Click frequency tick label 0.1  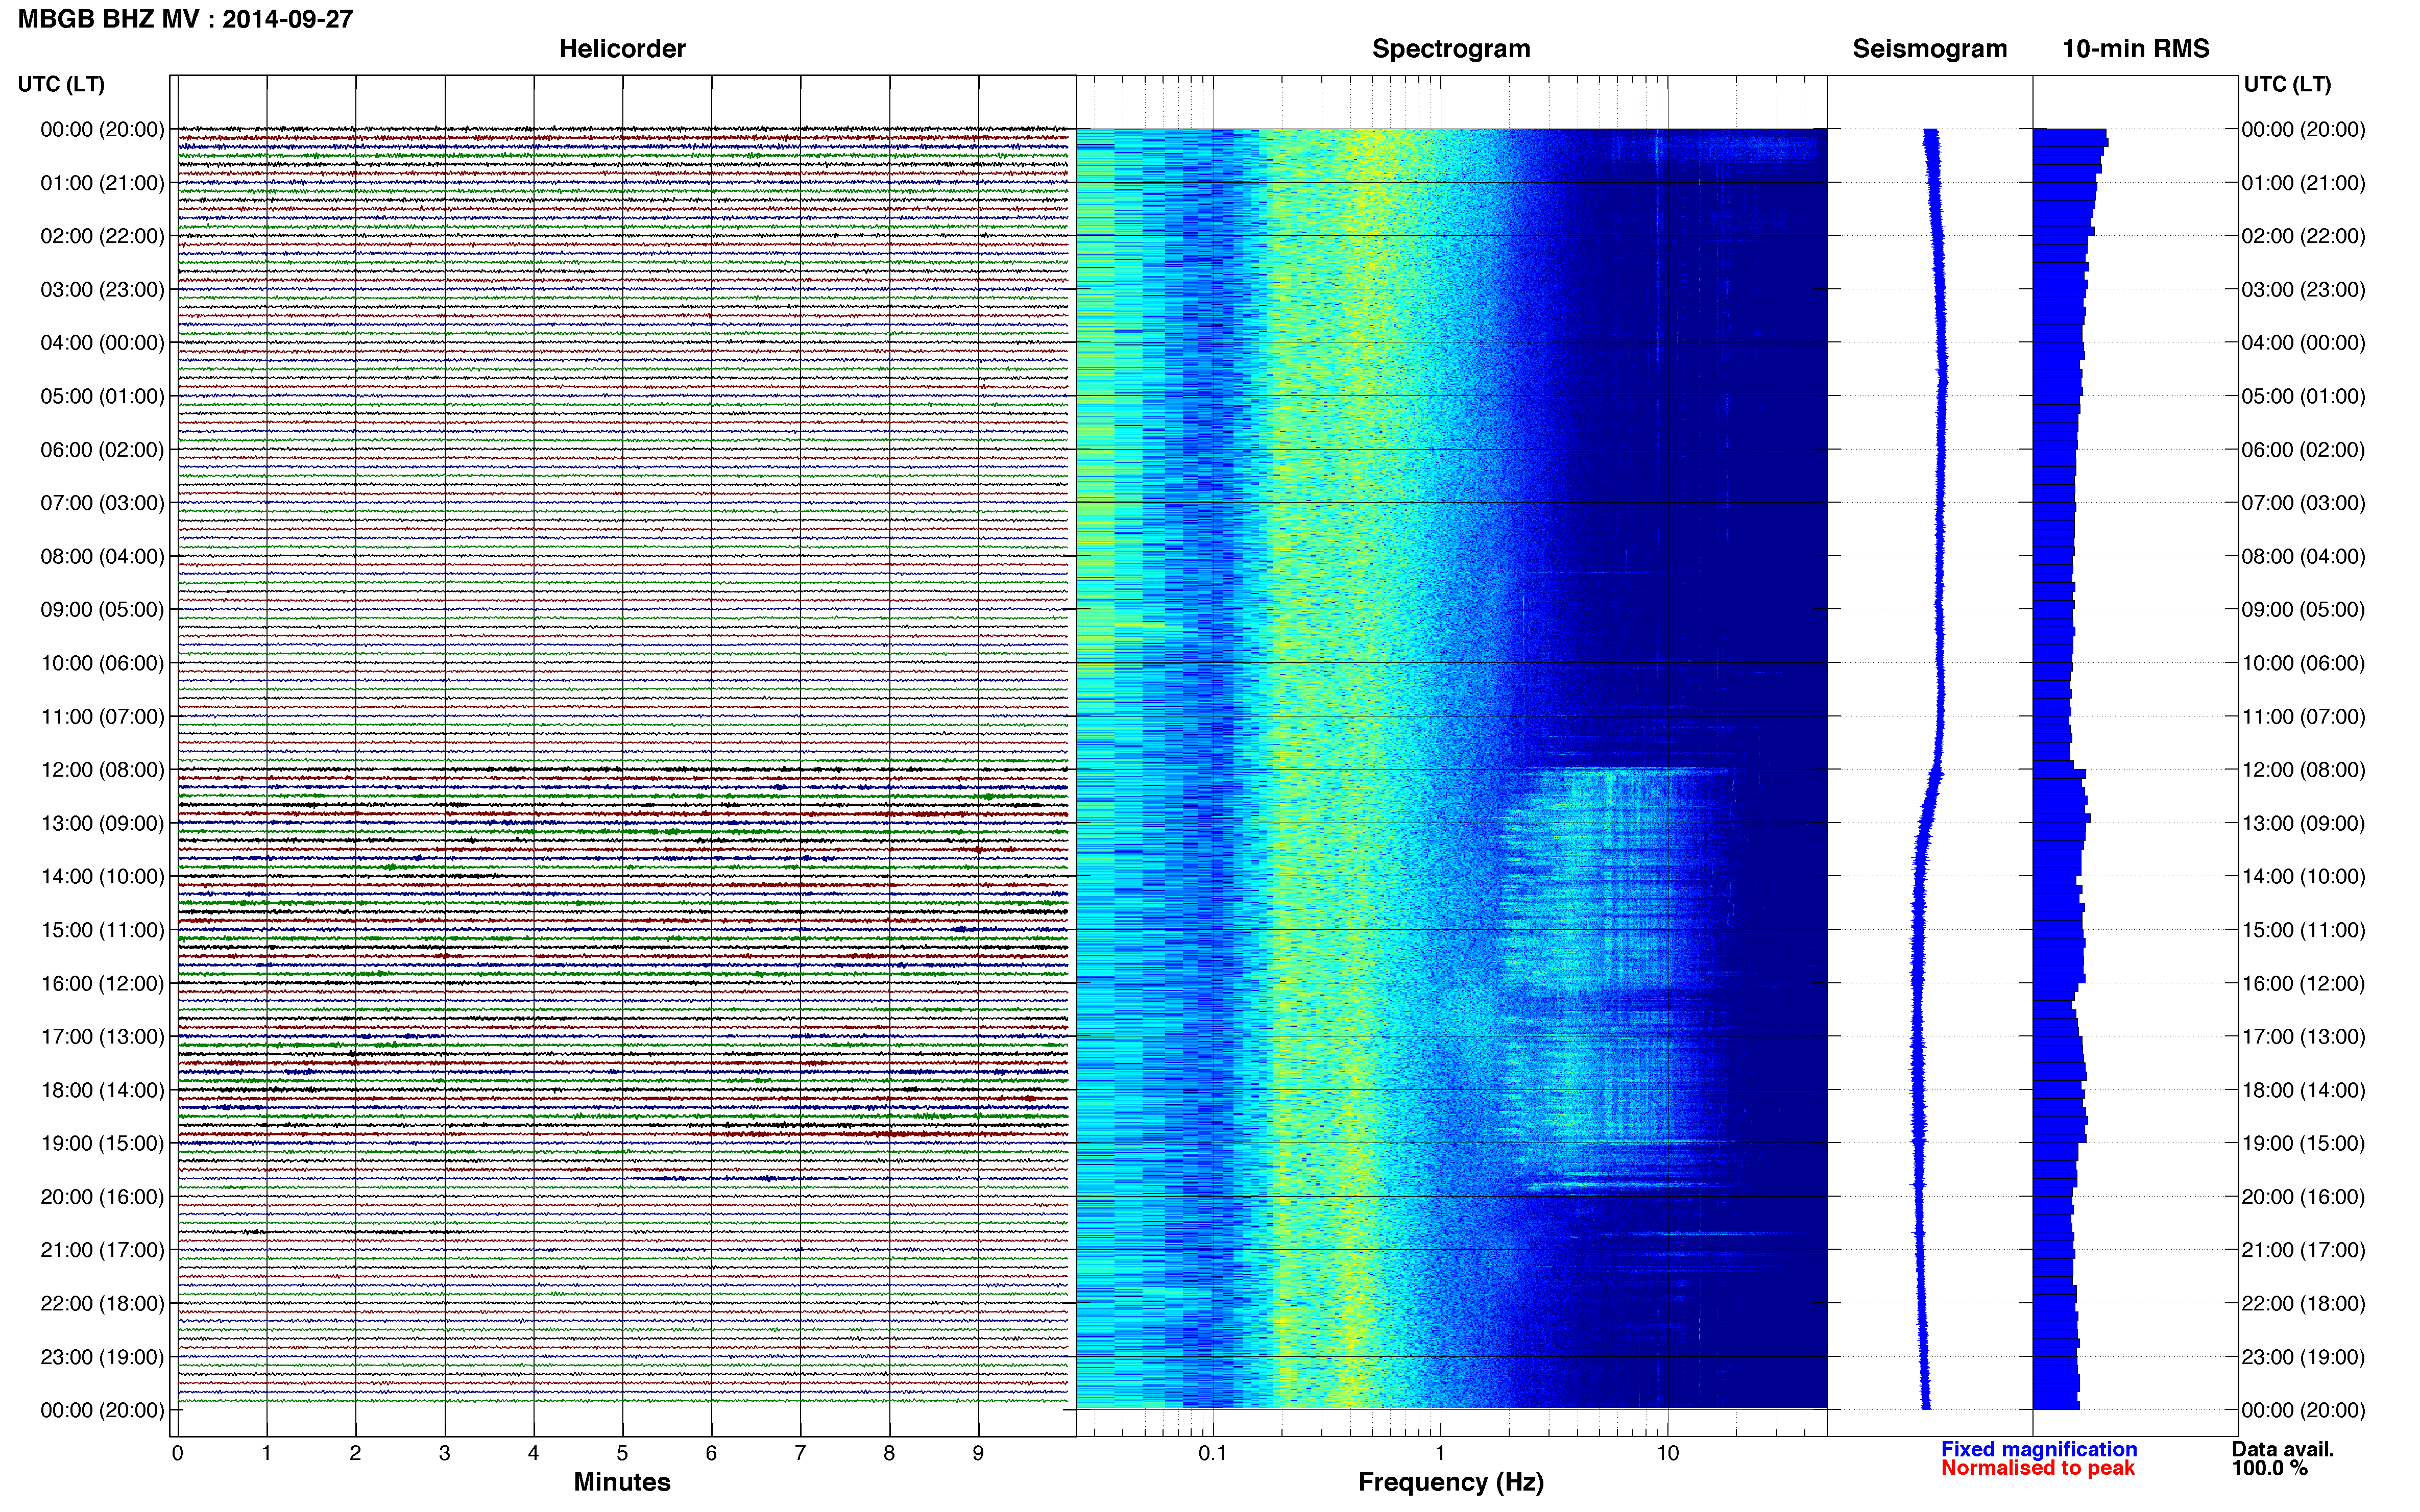coord(1213,1453)
